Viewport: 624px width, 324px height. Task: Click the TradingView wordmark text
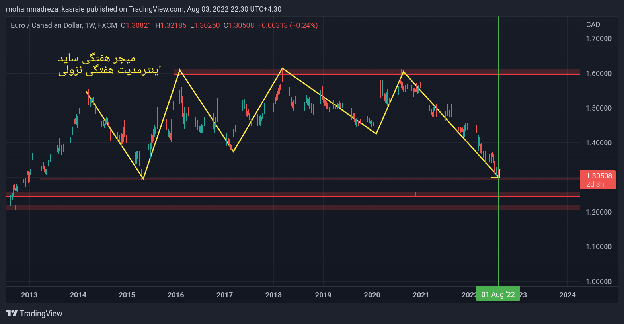tap(41, 314)
